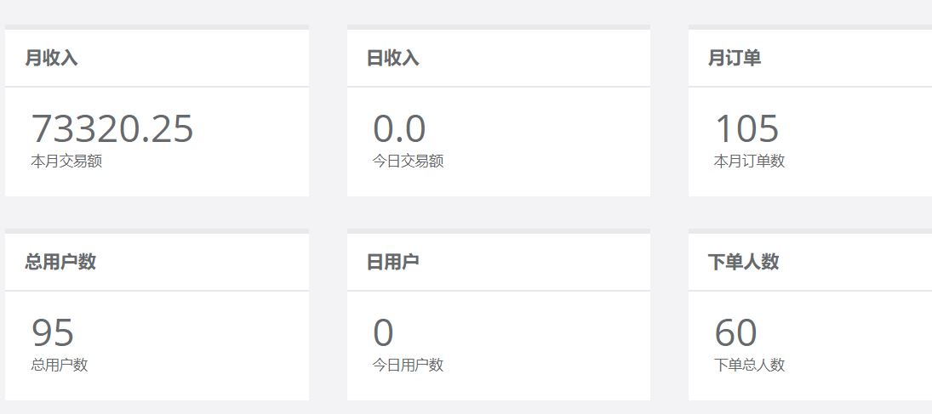This screenshot has width=932, height=414.
Task: Click the gray top strip of 月收入 card
Action: click(157, 27)
